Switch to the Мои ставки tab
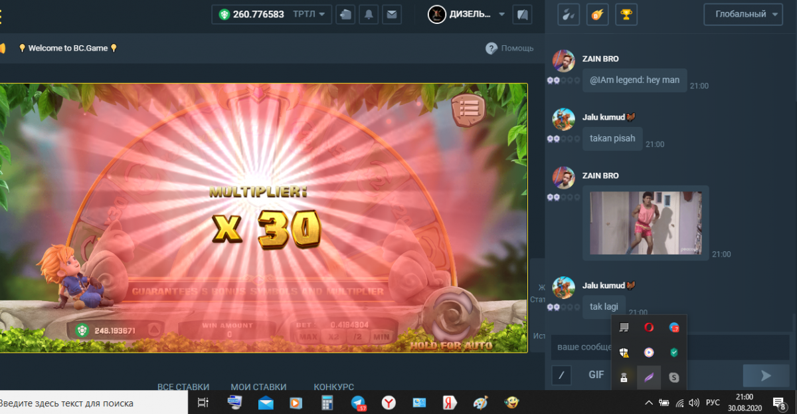The image size is (797, 414). (x=258, y=387)
